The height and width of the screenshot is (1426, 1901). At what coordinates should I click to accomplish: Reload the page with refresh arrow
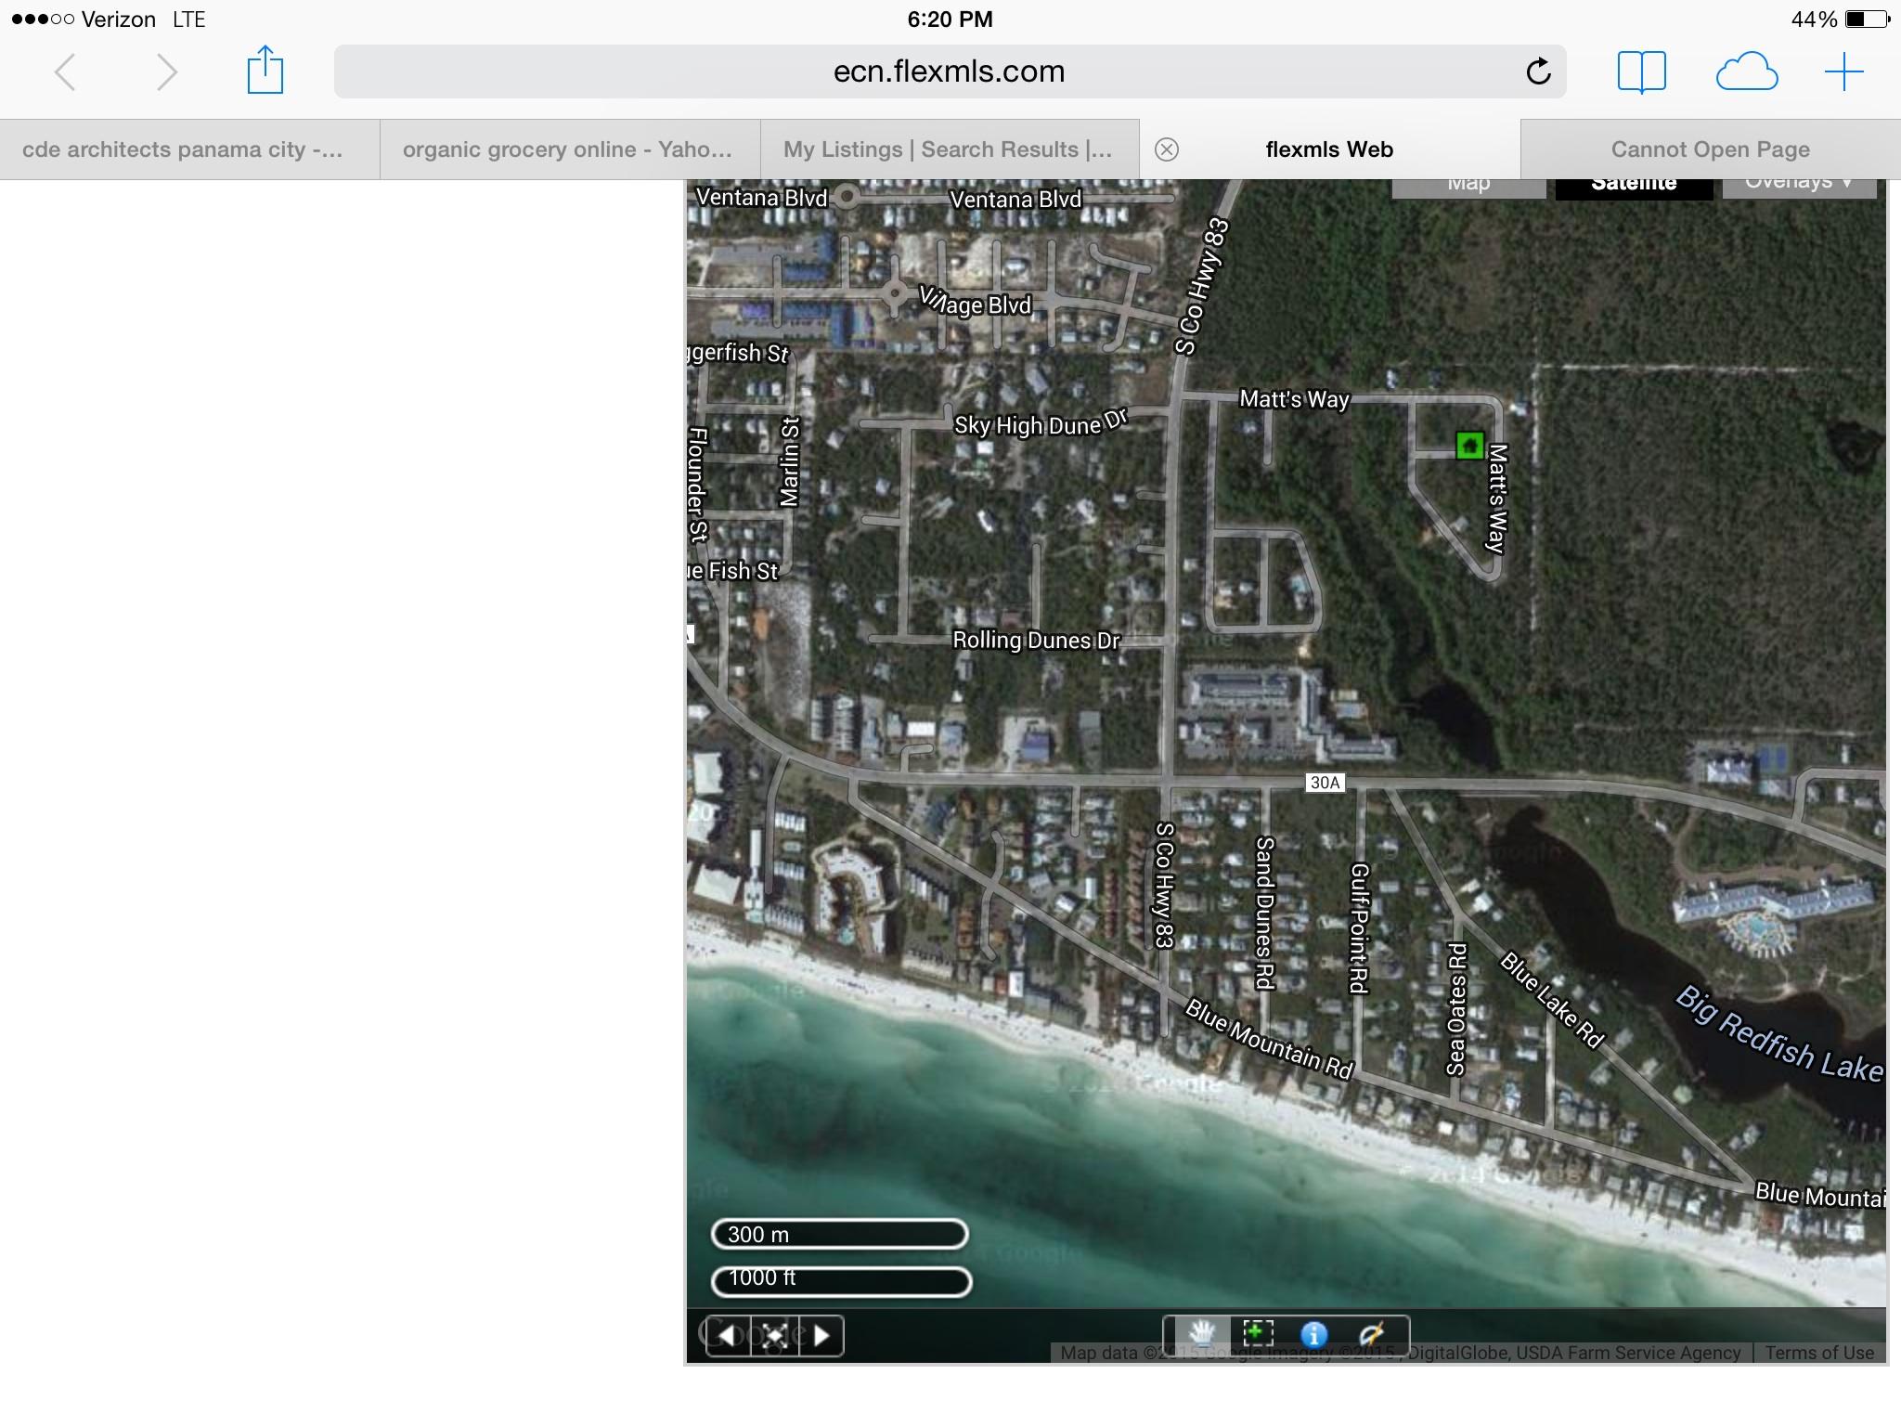coord(1538,71)
